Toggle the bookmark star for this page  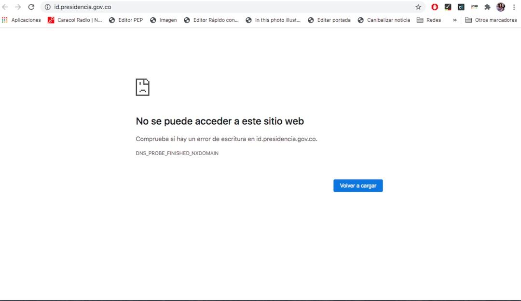click(418, 7)
